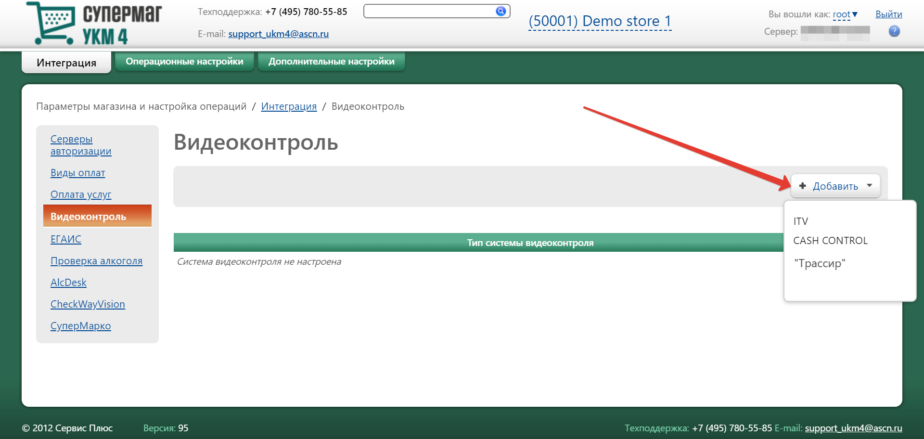Click the plus icon on Добавить button

(802, 186)
